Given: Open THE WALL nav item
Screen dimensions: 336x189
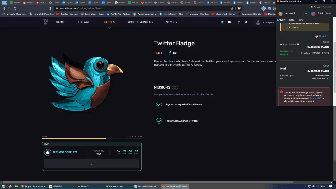Looking at the screenshot, I should (x=84, y=22).
